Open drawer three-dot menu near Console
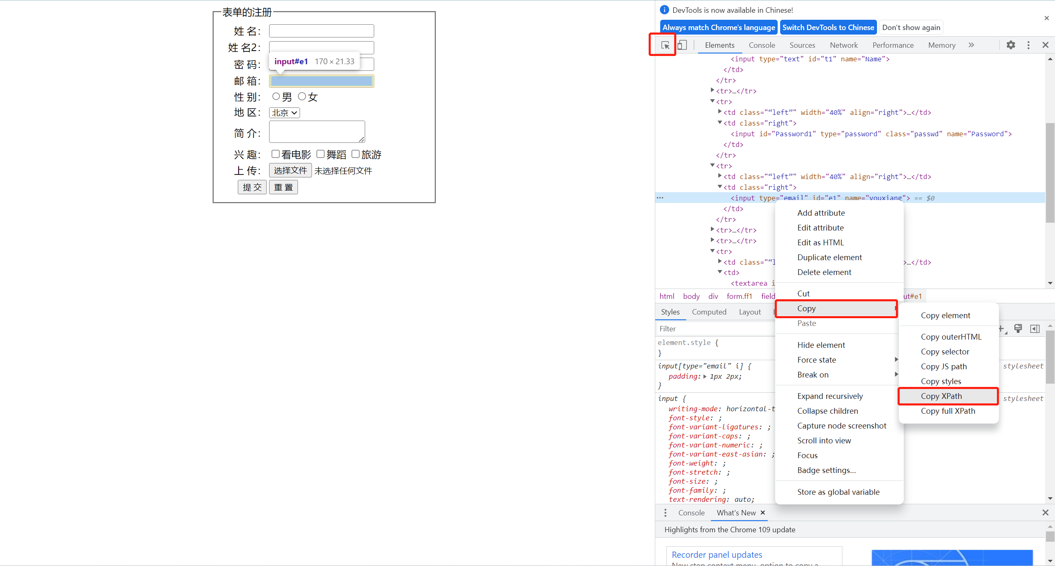This screenshot has width=1055, height=566. click(x=665, y=513)
